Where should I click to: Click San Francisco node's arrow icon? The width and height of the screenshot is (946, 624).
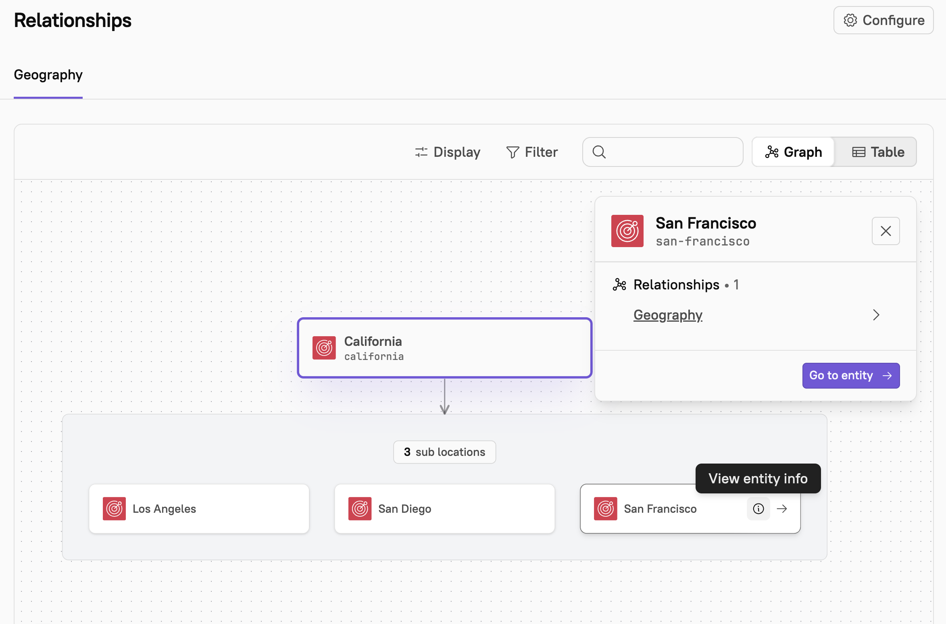coord(782,509)
